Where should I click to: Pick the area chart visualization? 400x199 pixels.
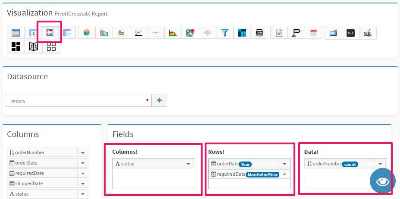pos(173,33)
